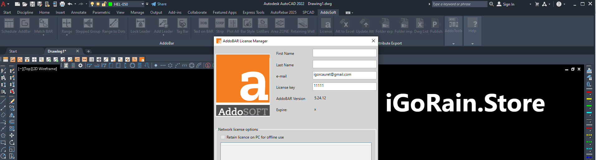This screenshot has width=596, height=160.
Task: Click the Stepped Group tool
Action: click(88, 24)
